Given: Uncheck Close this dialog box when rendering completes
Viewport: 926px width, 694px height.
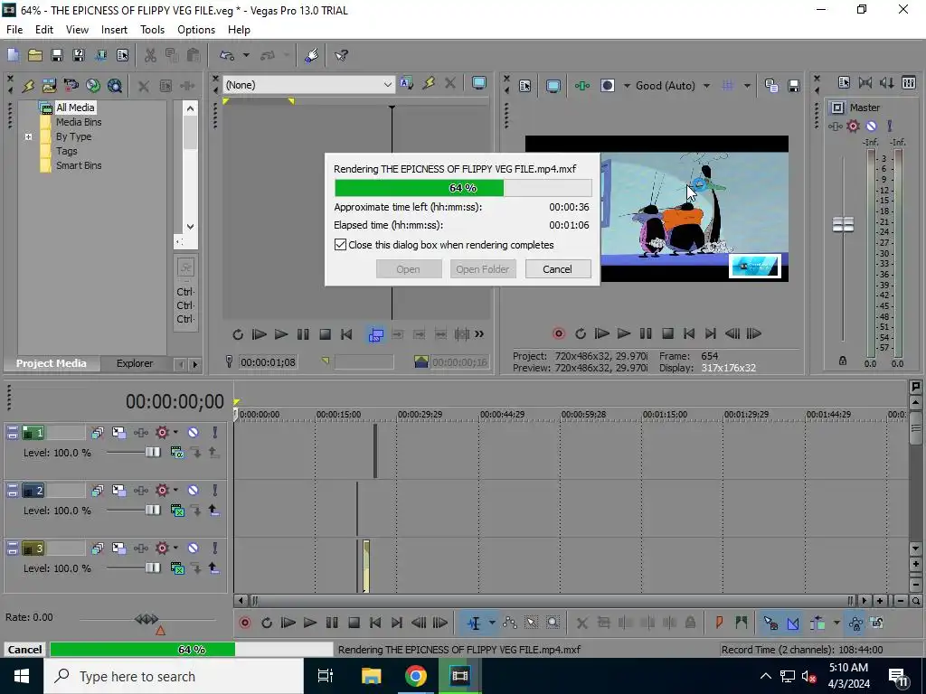Looking at the screenshot, I should point(340,244).
